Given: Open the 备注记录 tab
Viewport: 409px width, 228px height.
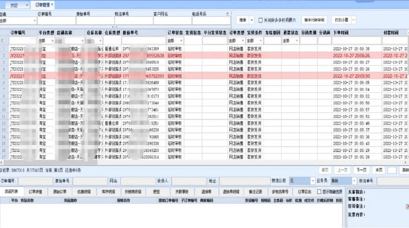Looking at the screenshot, I should pyautogui.click(x=255, y=192).
